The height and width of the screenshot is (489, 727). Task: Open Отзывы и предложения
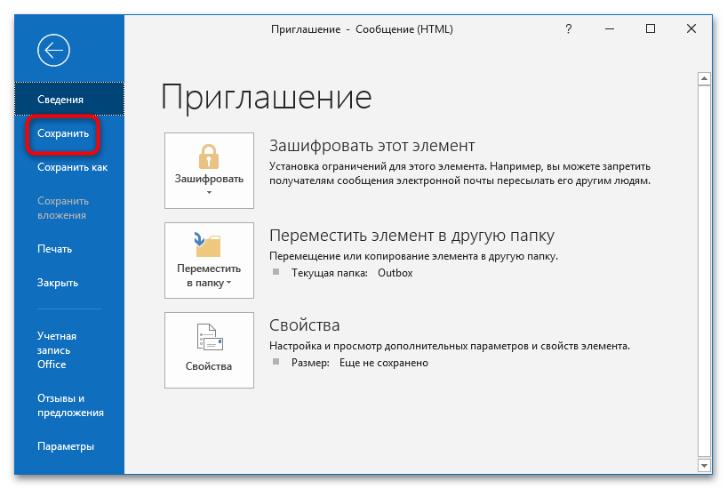coord(70,405)
